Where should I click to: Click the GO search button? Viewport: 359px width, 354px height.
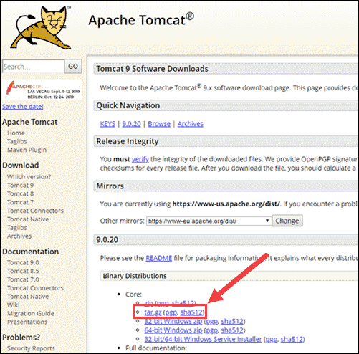73,66
